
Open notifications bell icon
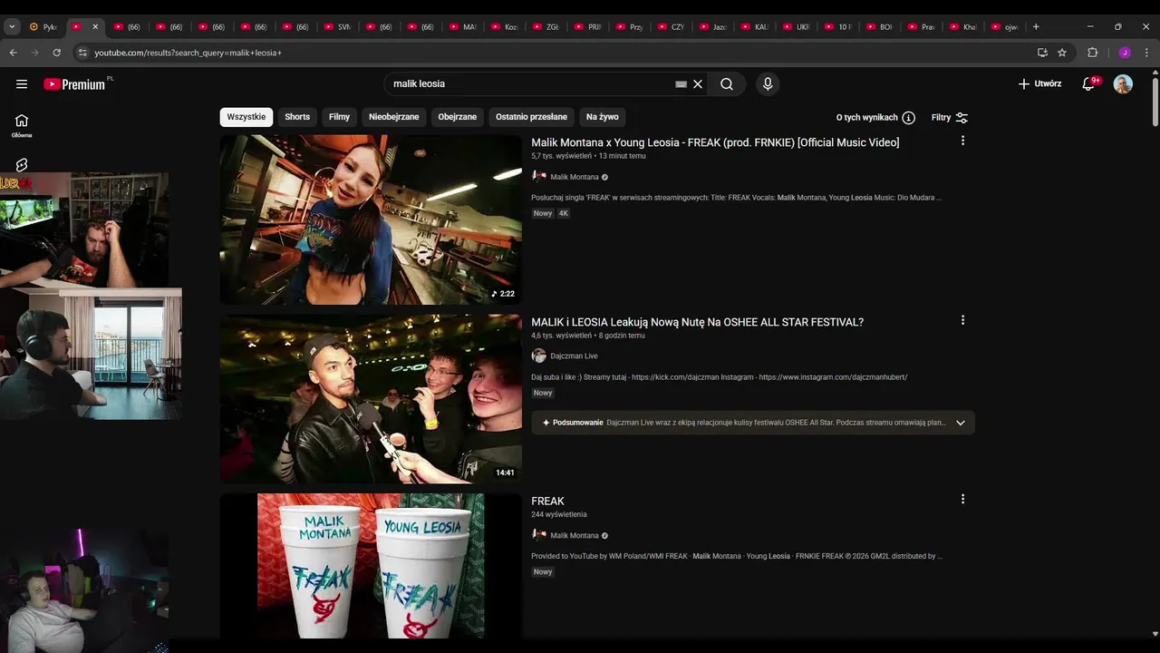pos(1090,83)
